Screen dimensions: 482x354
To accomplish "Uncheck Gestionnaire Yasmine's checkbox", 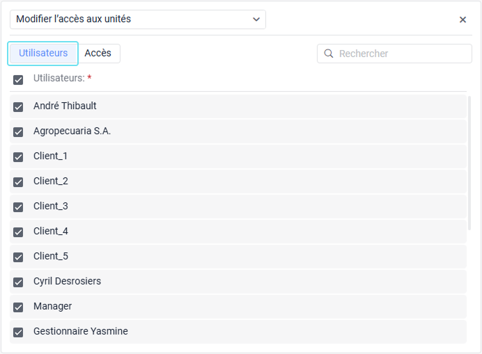I will click(x=18, y=332).
